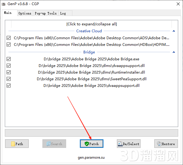The width and height of the screenshot is (183, 165).
Task: Toggle the SweetPeaSupport.dll checkbox
Action: tap(9, 79)
